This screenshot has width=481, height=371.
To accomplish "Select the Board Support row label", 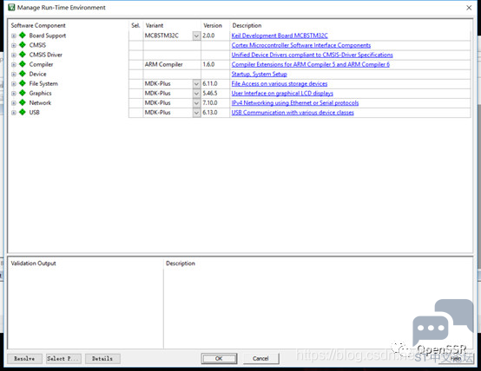I will (x=48, y=36).
